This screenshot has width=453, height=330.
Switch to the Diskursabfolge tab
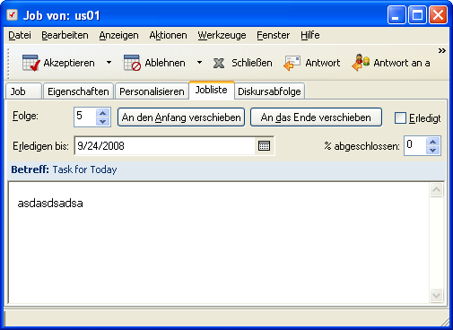pyautogui.click(x=269, y=91)
